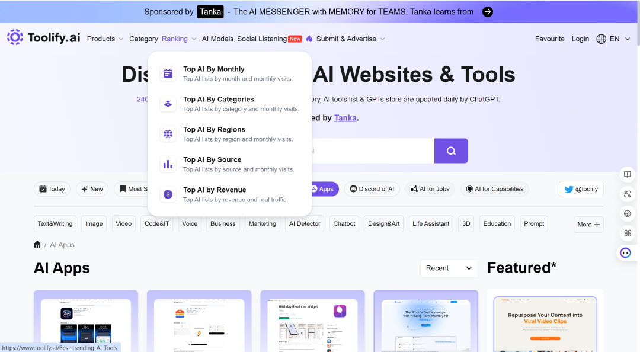Image resolution: width=640 pixels, height=352 pixels.
Task: Select AI for Jobs filter
Action: click(x=430, y=189)
